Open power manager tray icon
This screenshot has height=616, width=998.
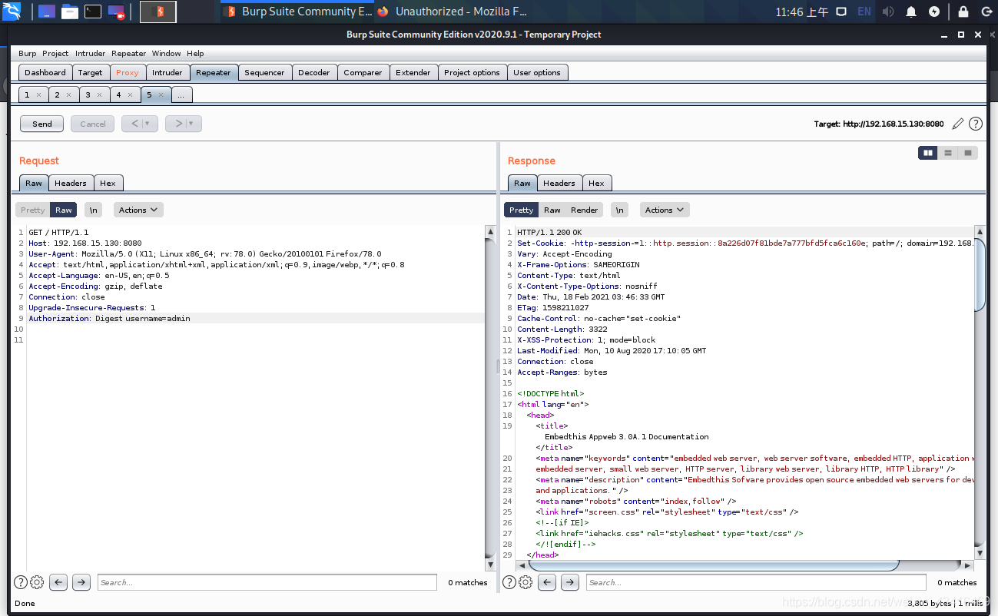934,12
